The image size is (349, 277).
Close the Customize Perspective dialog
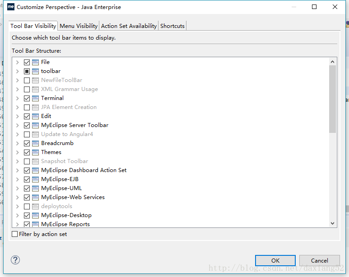(335, 7)
